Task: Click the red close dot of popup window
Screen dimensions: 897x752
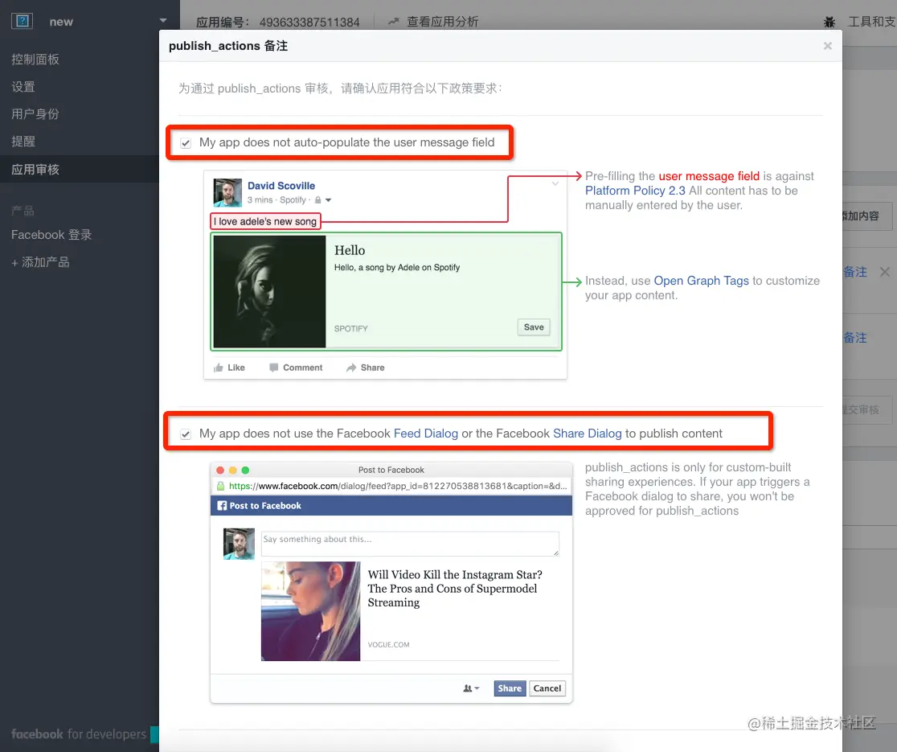Action: pos(220,470)
